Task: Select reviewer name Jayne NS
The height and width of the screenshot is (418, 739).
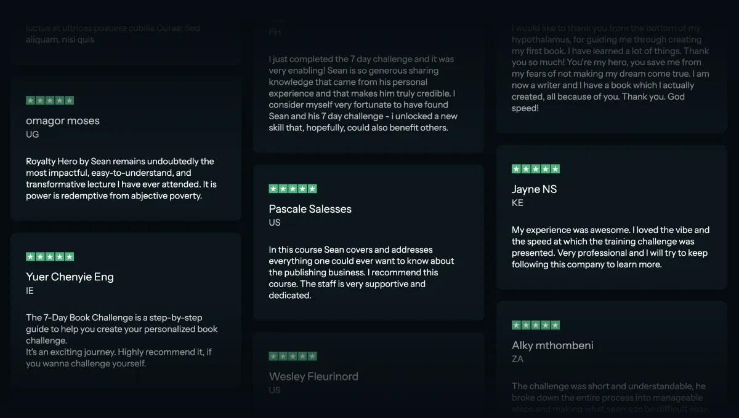Action: [x=534, y=189]
